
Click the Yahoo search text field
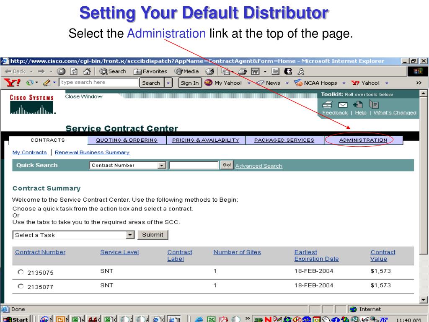point(98,82)
